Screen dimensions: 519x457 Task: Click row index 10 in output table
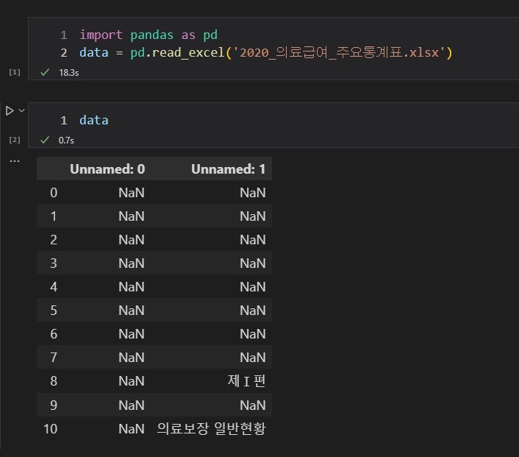(x=50, y=429)
